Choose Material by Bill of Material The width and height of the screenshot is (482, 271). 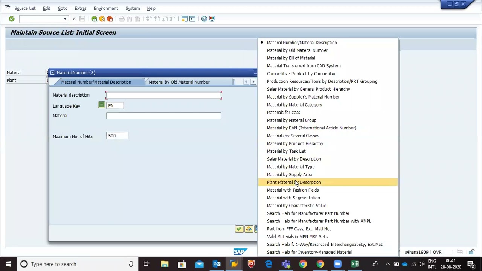291,58
